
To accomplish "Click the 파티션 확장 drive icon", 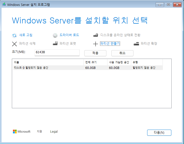I will (136, 44).
